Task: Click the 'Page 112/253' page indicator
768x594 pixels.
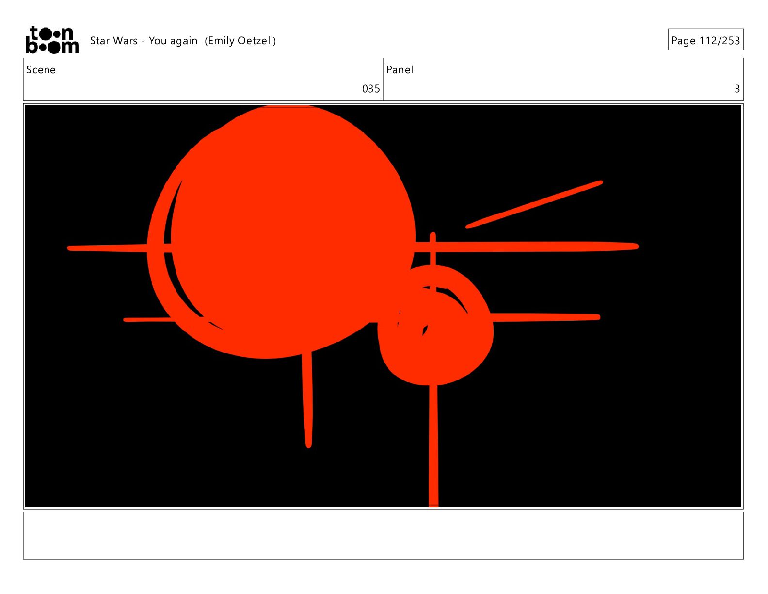Action: 705,40
